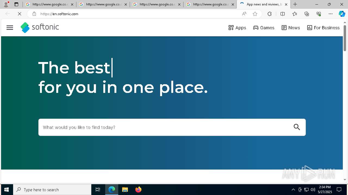Image resolution: width=348 pixels, height=195 pixels.
Task: Close the third Google tab
Action: click(x=179, y=4)
